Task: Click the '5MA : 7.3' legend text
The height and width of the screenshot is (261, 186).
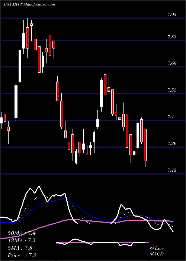Action: coord(20,248)
